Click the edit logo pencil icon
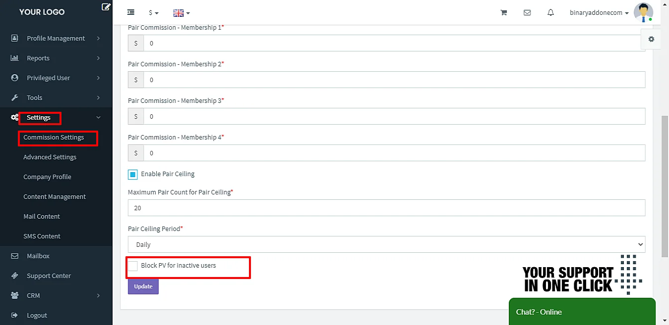The height and width of the screenshot is (325, 669). (106, 7)
